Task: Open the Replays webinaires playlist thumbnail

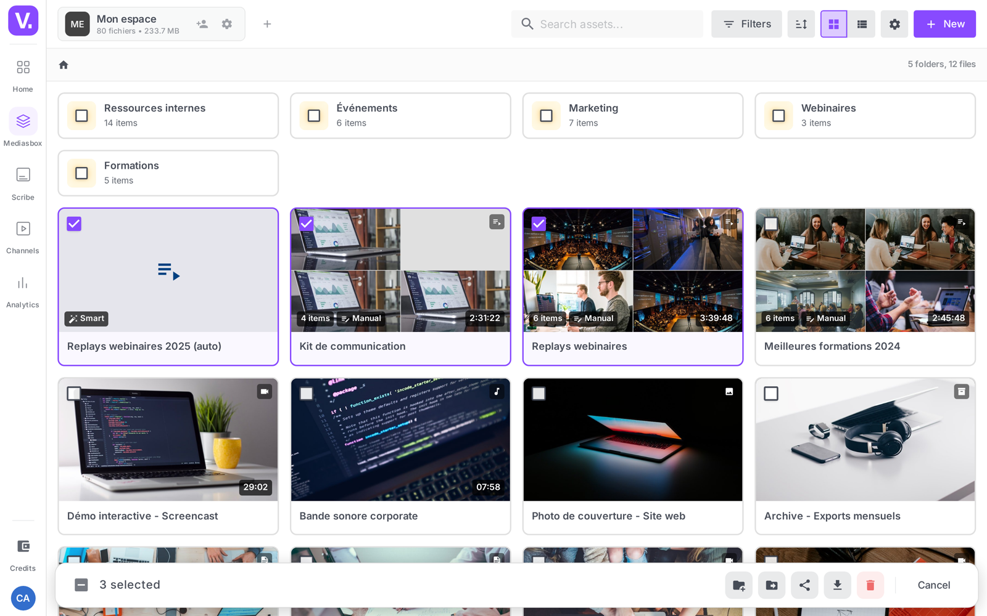Action: [x=633, y=270]
